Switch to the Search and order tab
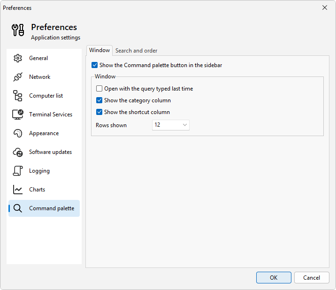 pos(136,51)
